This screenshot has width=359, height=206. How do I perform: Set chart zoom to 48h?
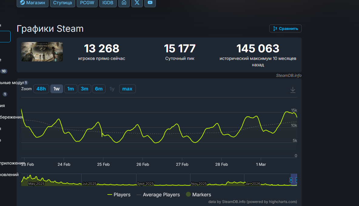[41, 89]
